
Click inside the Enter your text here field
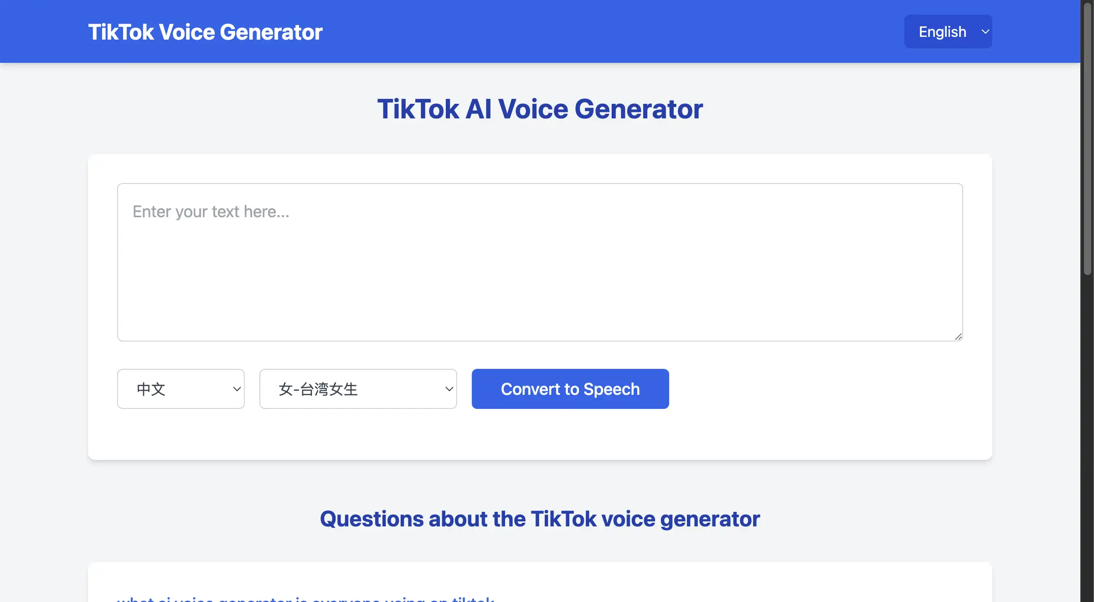pyautogui.click(x=540, y=262)
